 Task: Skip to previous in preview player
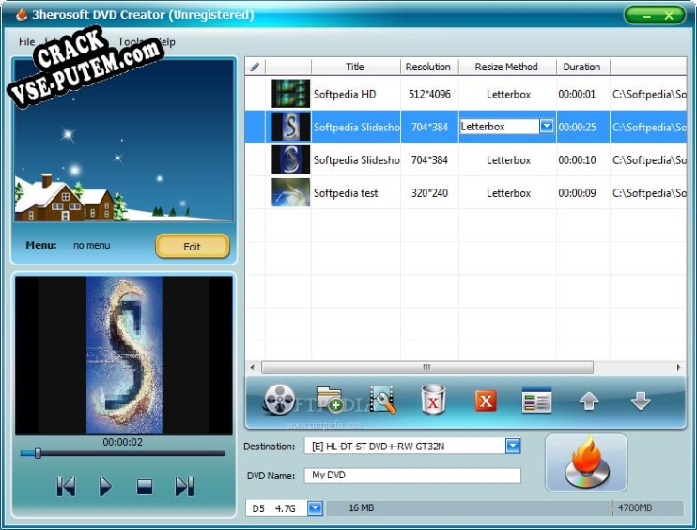(67, 486)
